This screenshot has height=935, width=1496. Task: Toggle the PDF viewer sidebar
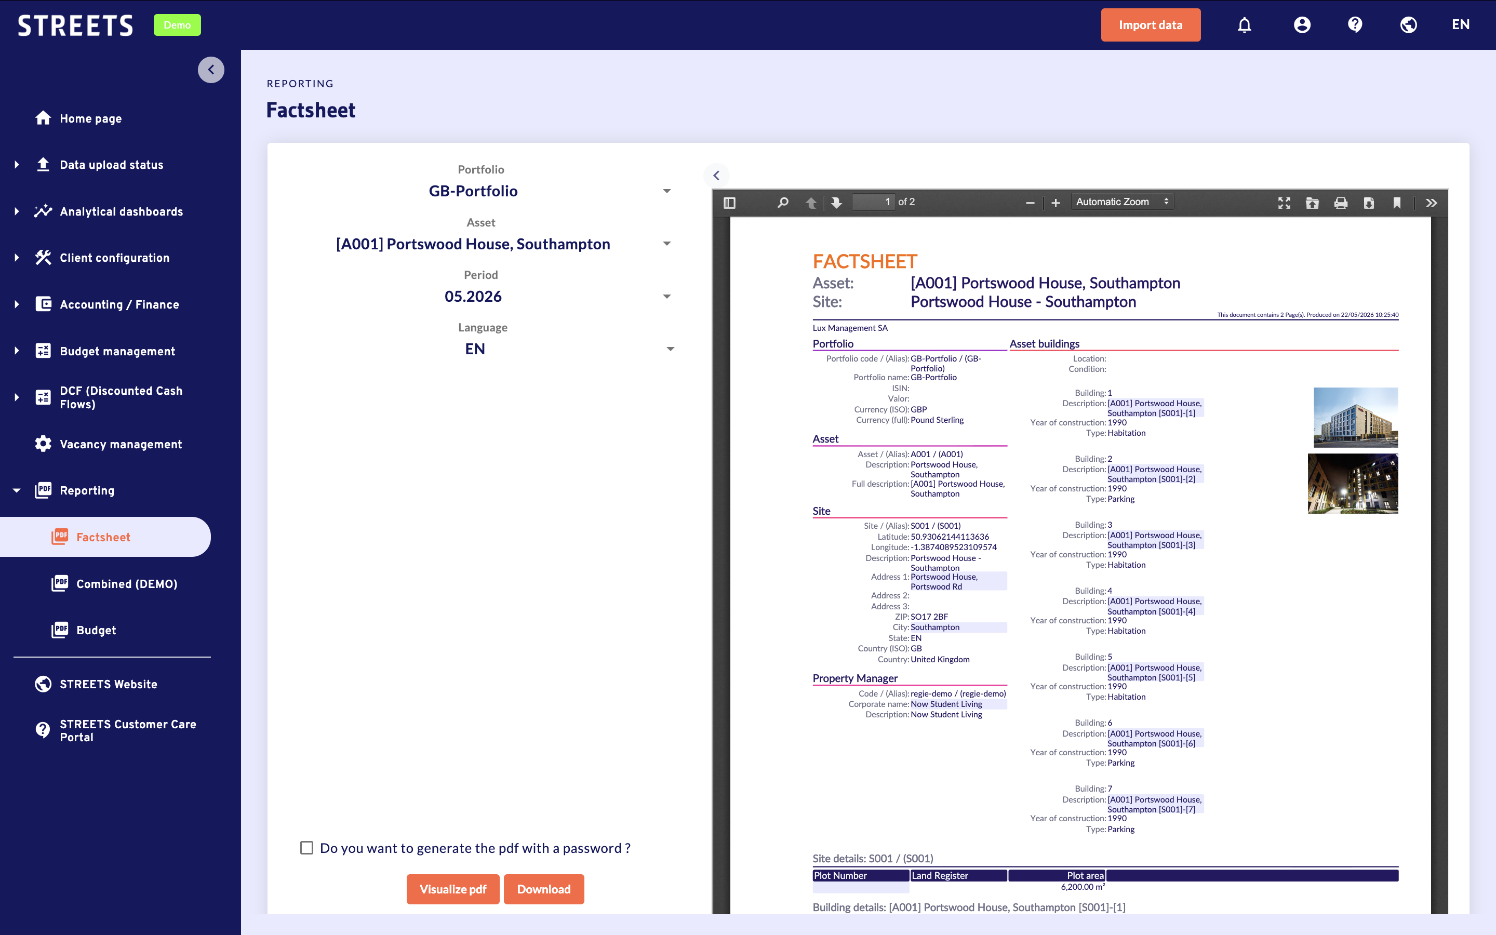pos(729,203)
